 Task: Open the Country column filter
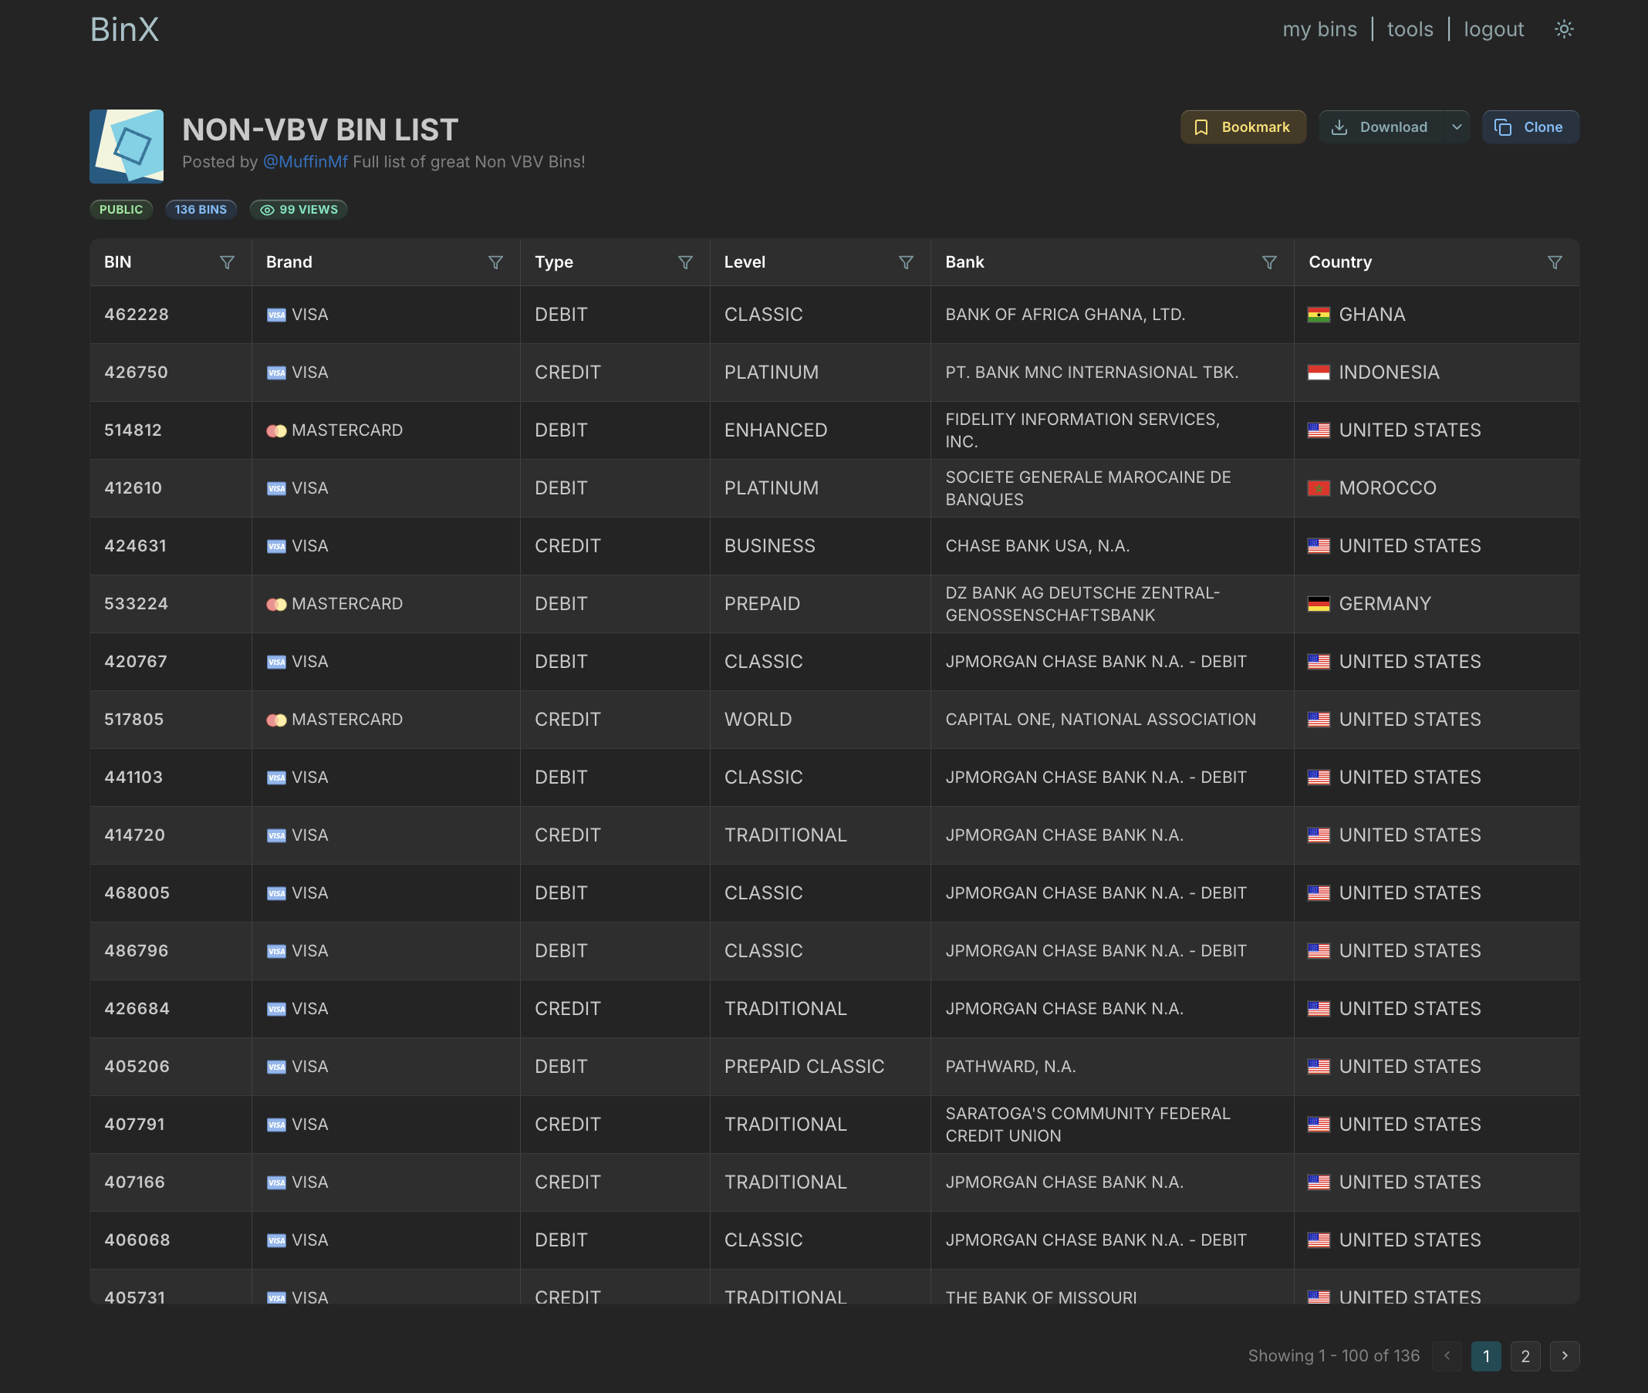(x=1554, y=262)
